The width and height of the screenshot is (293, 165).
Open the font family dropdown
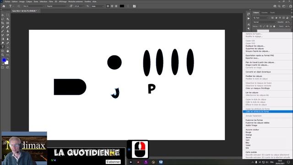click(x=33, y=6)
